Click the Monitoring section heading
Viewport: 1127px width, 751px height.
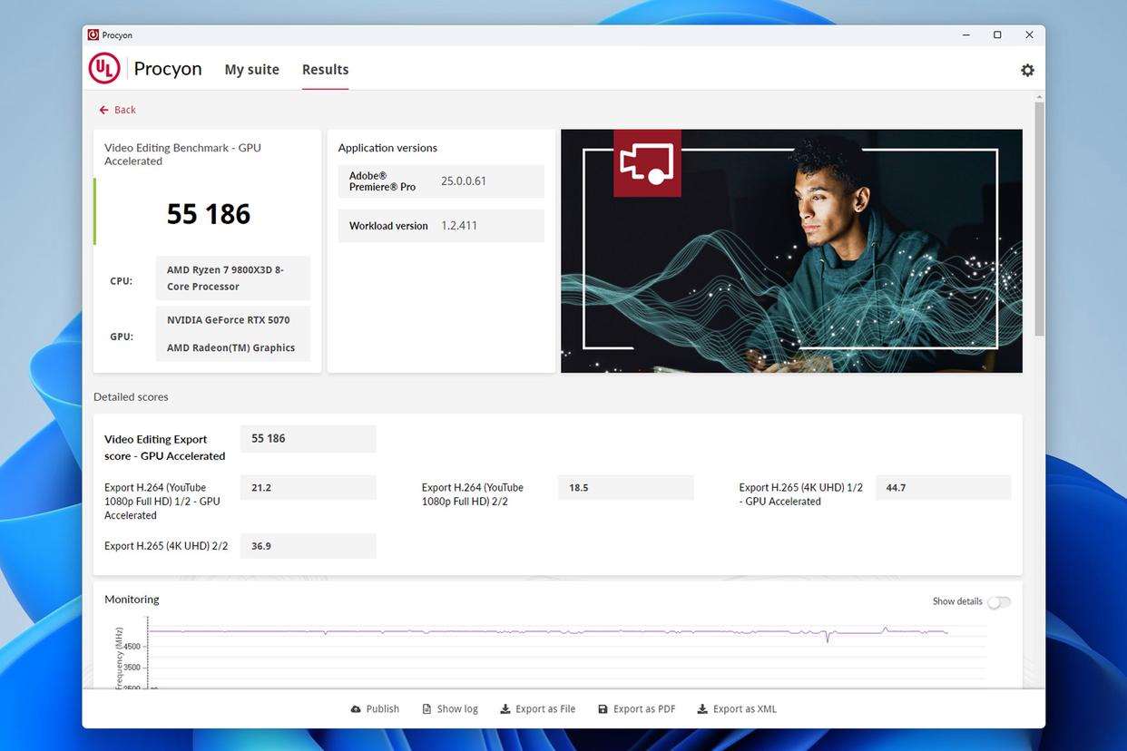coord(132,600)
